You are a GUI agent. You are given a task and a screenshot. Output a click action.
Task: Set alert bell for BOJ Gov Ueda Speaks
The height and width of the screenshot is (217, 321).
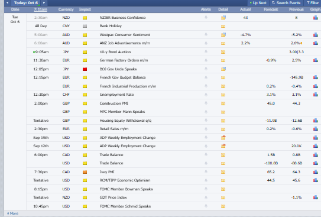click(206, 69)
